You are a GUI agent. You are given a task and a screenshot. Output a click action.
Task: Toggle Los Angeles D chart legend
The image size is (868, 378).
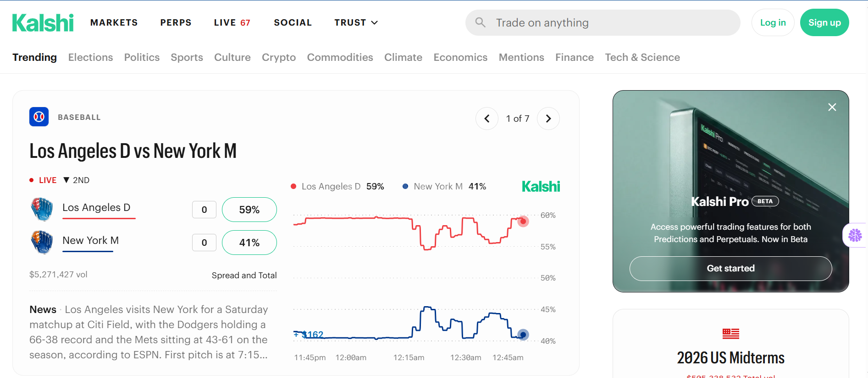337,186
